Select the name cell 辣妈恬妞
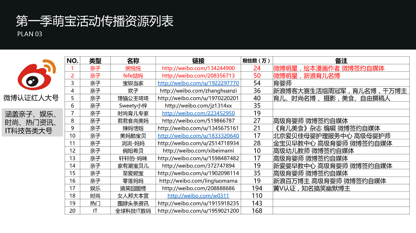The image size is (416, 233). pos(133,128)
